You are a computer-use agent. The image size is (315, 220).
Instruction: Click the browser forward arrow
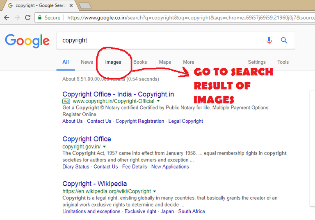point(17,18)
